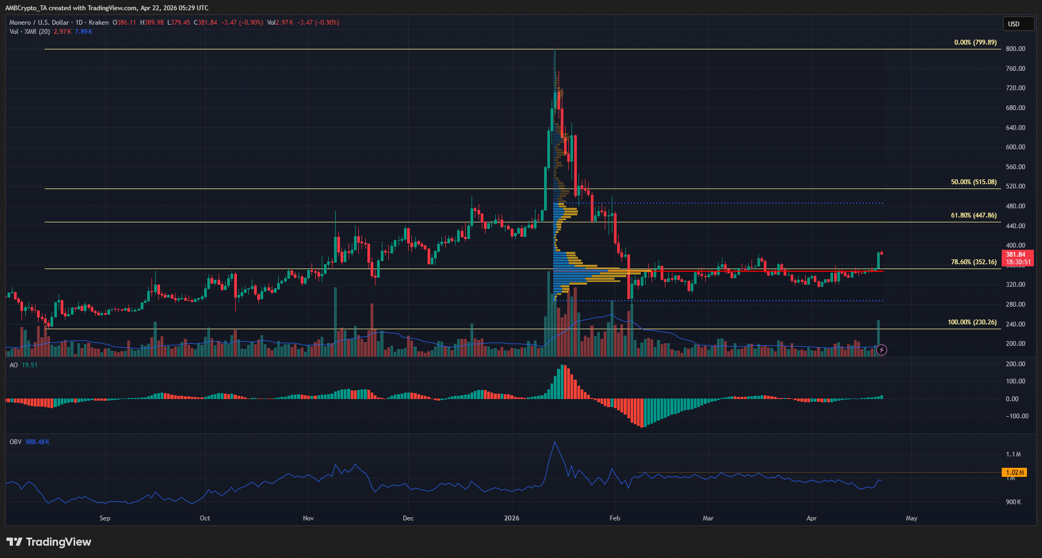1042x558 pixels.
Task: Click the Kraken exchange name in legend
Action: click(x=99, y=23)
